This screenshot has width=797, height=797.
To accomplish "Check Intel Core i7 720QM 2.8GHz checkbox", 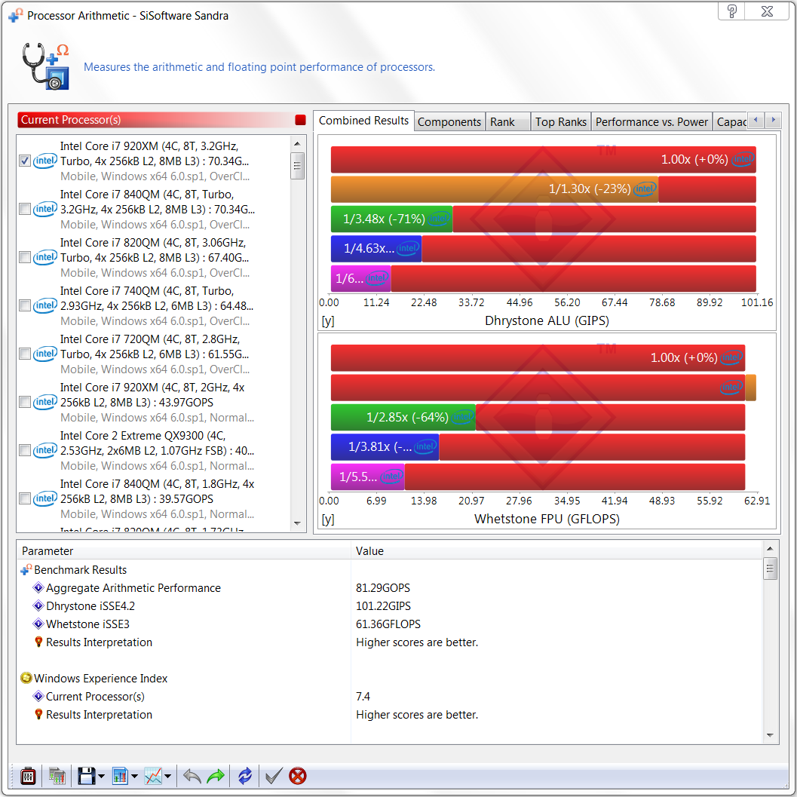I will point(24,354).
